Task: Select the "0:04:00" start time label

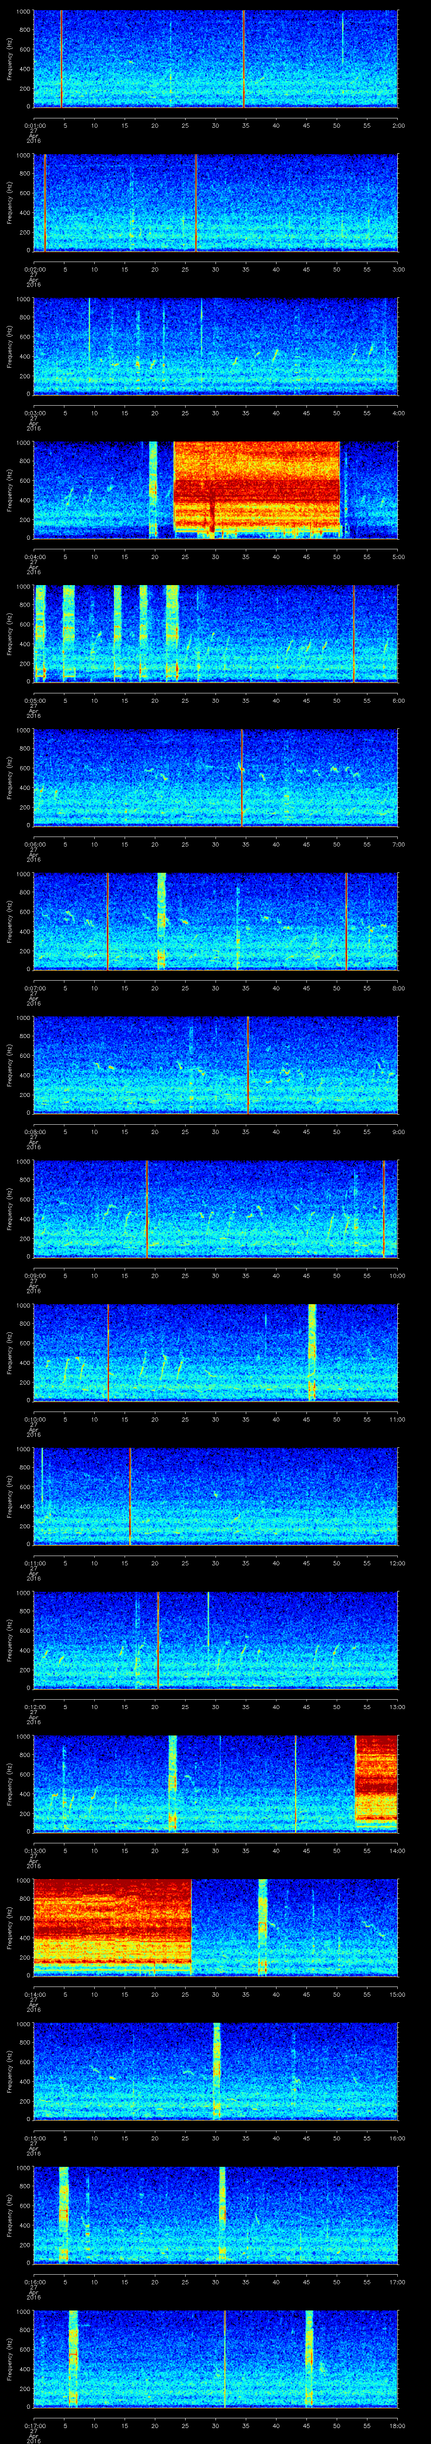Action: (x=34, y=557)
